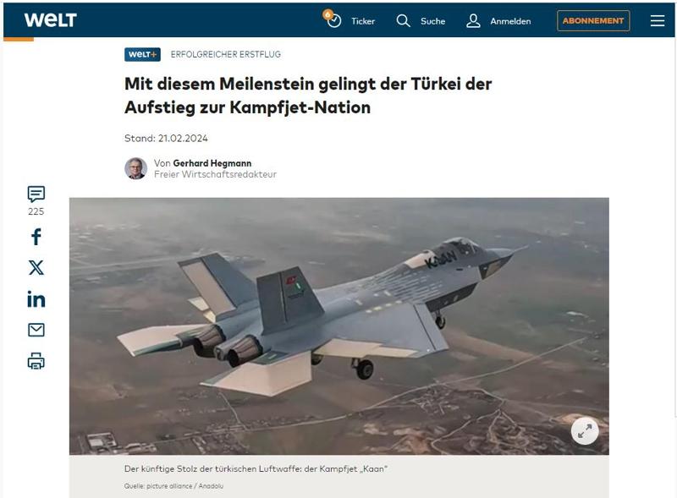Expand the Kaan jet image fullscreen
Screen dimensions: 677x498
point(585,430)
